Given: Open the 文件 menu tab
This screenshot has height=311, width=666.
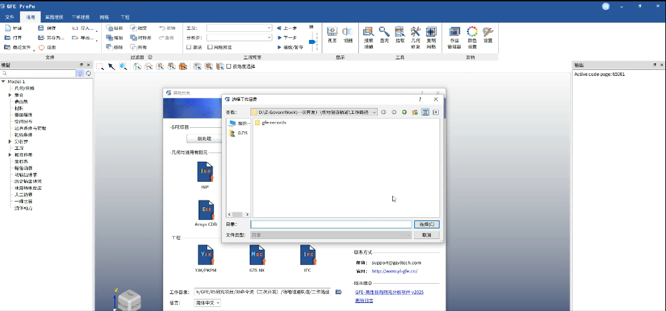Looking at the screenshot, I should coord(9,16).
